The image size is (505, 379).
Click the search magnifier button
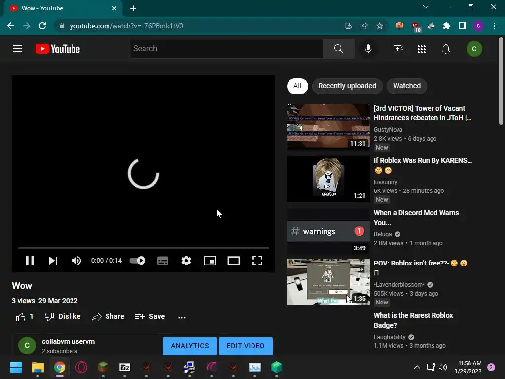tap(338, 49)
